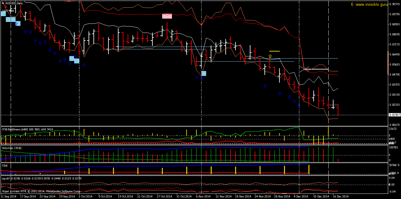Viewport: 401px width, 199px height.
Task: Click the AUDUSD,Daily chart title
Action: tap(14, 3)
